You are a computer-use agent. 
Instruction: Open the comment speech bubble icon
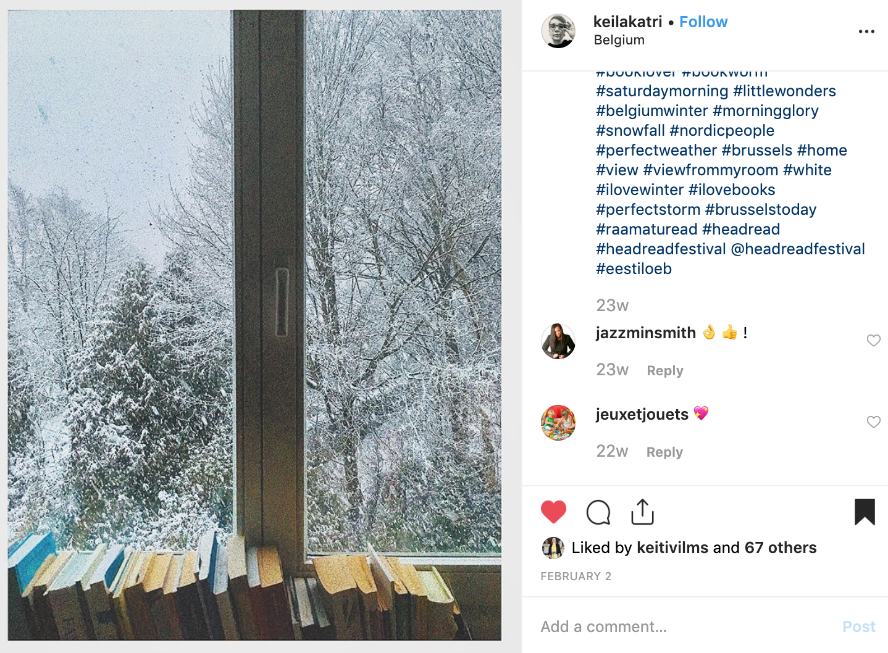click(x=598, y=512)
